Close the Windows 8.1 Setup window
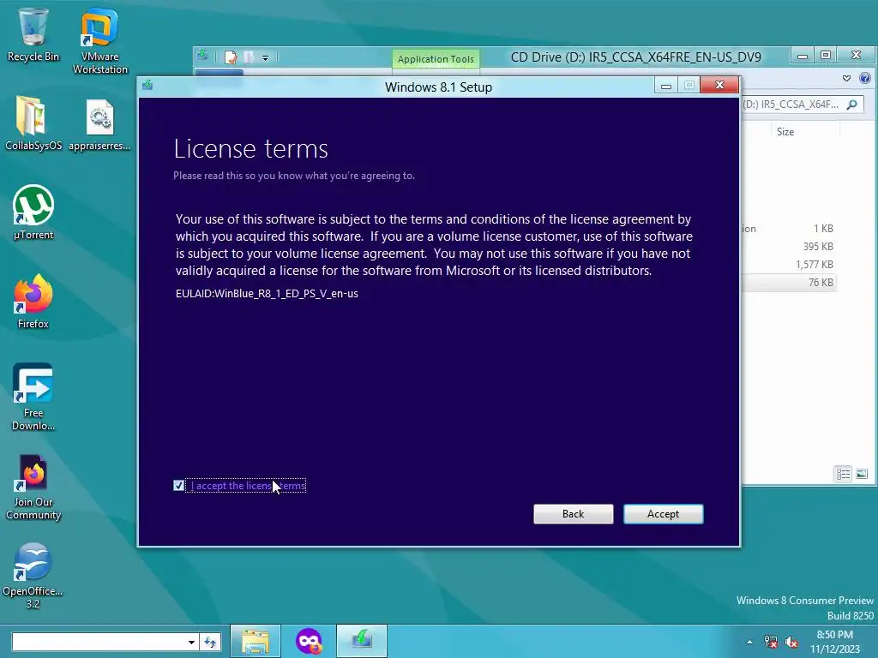The image size is (878, 658). point(719,85)
